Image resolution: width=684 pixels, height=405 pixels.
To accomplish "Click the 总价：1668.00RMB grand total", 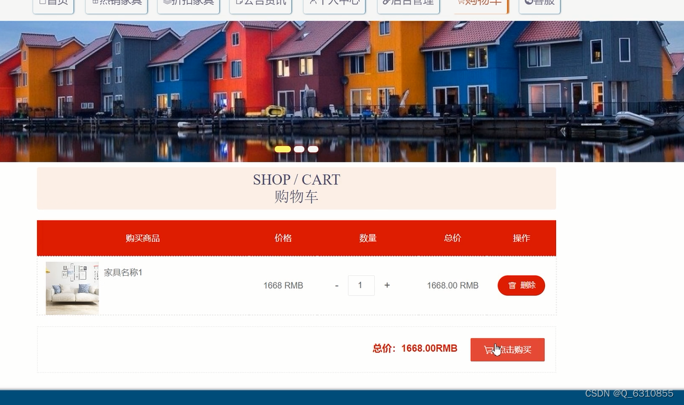I will (415, 349).
